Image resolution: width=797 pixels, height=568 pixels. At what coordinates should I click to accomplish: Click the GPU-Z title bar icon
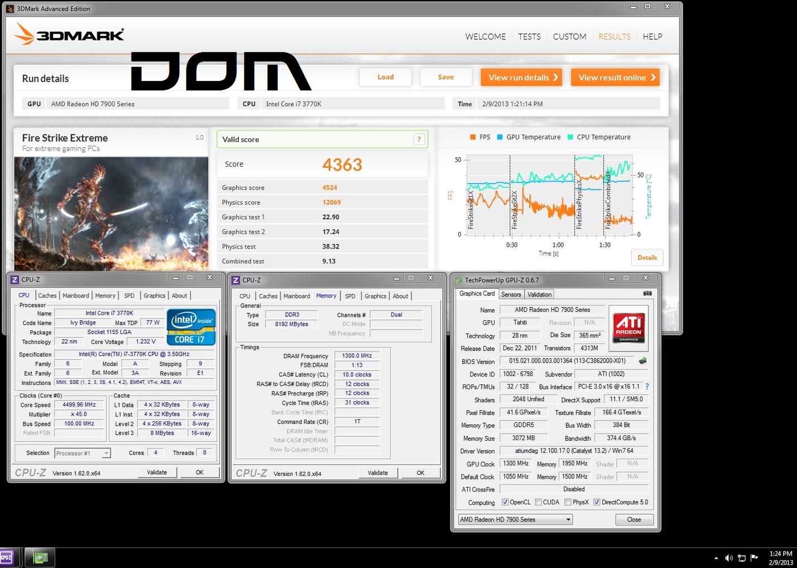point(459,280)
